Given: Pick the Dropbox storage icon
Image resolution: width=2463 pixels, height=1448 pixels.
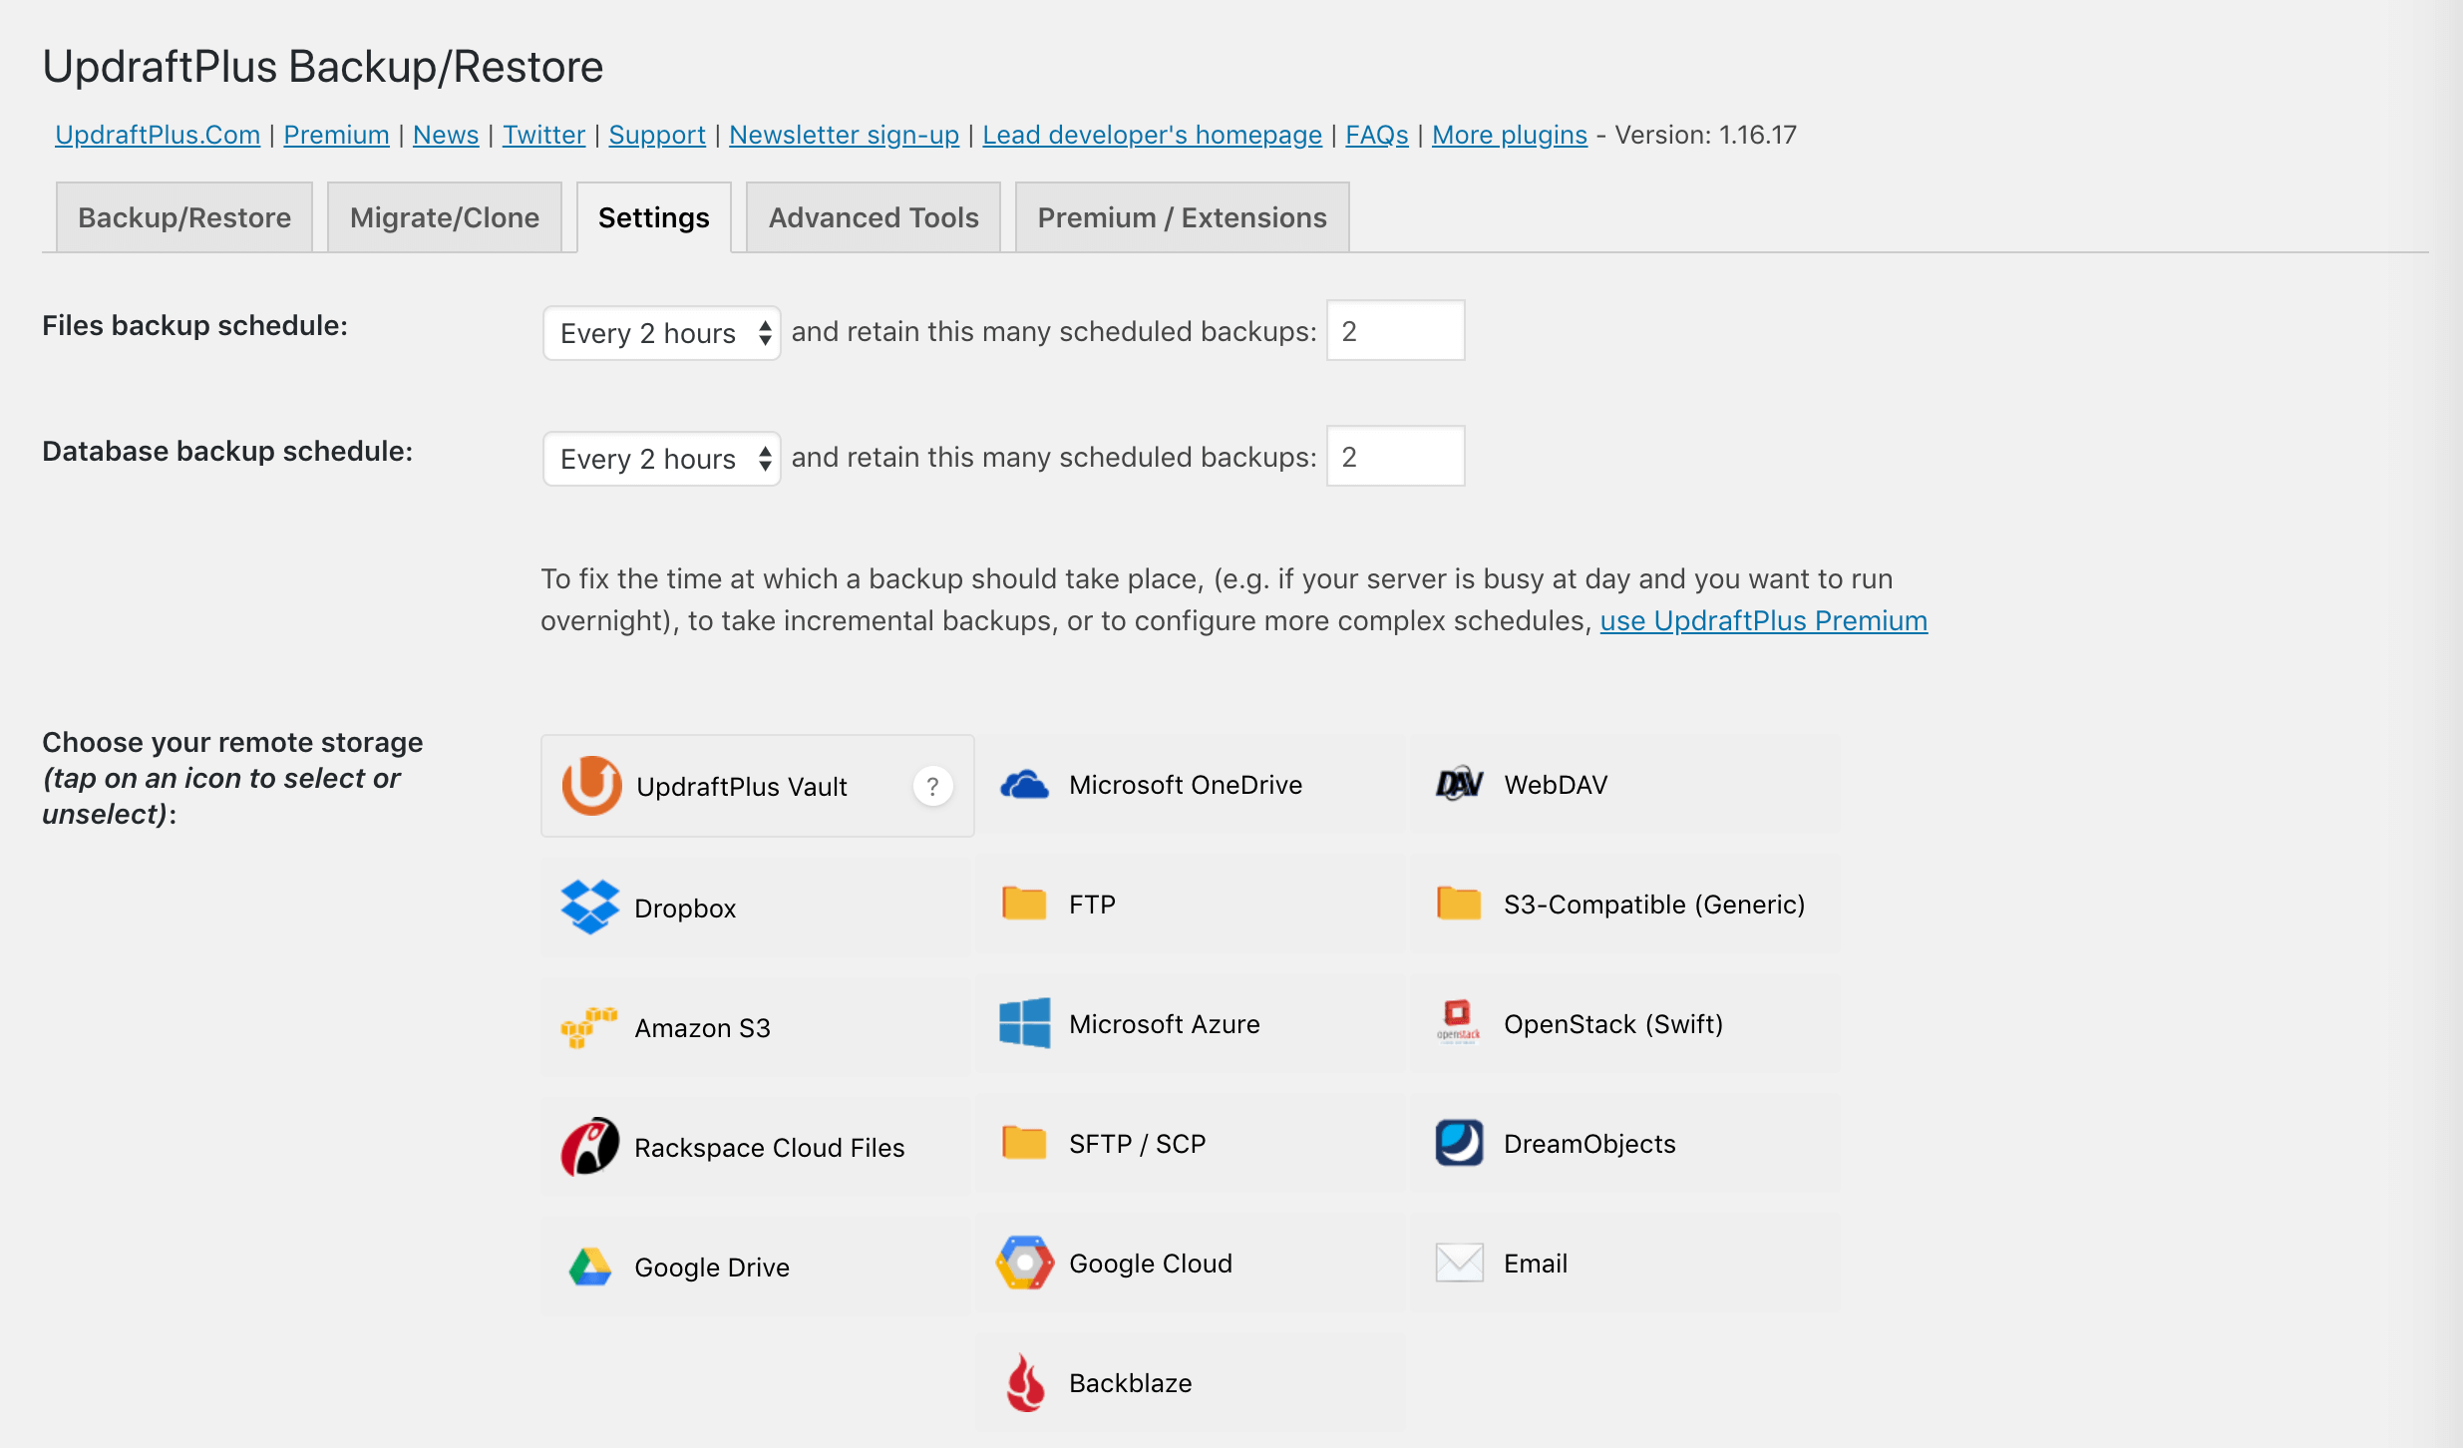Looking at the screenshot, I should [590, 906].
